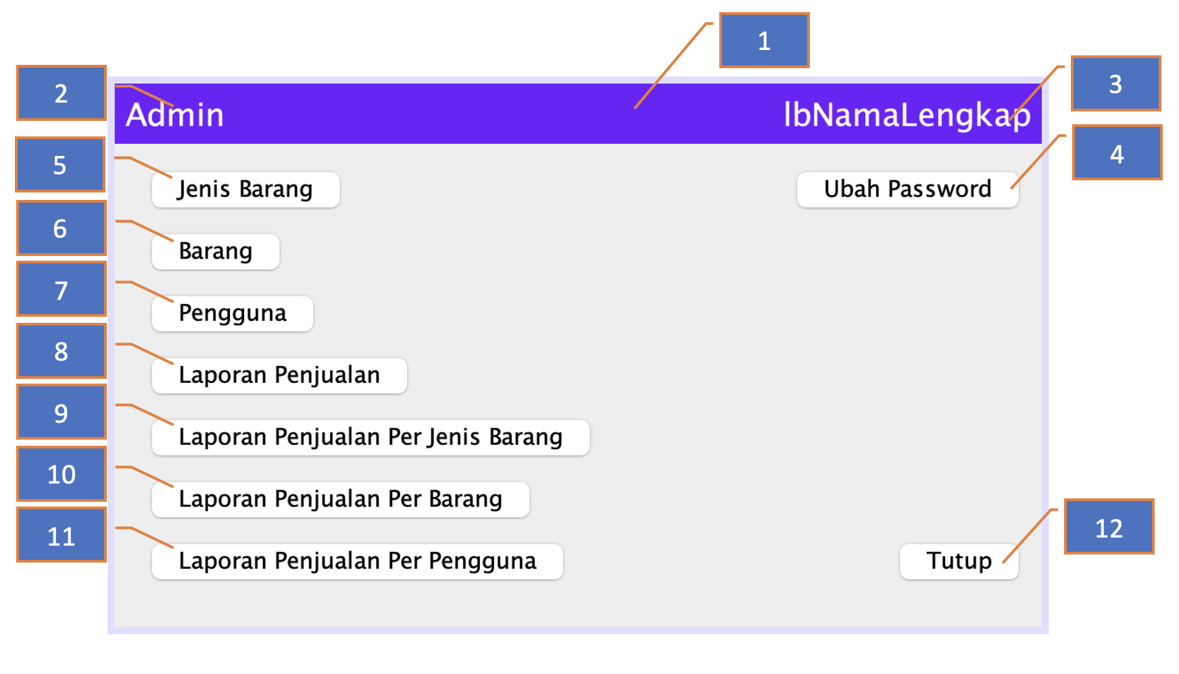
Task: Click the lbNamaLengkap label in header
Action: click(907, 115)
